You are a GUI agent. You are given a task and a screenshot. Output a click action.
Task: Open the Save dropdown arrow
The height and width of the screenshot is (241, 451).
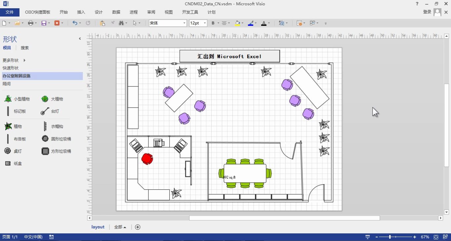[x=49, y=23]
